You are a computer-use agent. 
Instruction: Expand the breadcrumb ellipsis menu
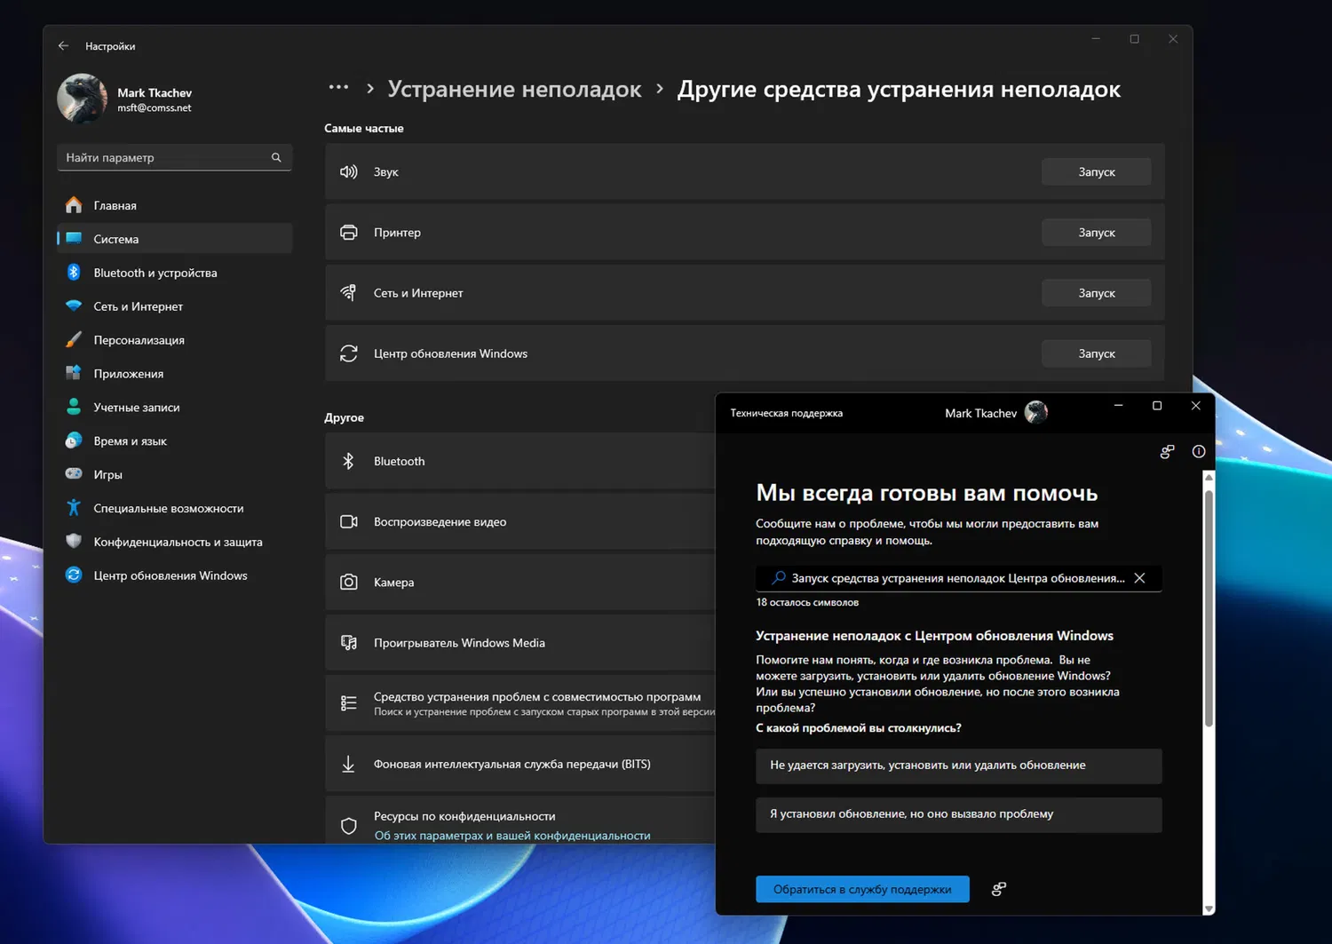click(338, 88)
